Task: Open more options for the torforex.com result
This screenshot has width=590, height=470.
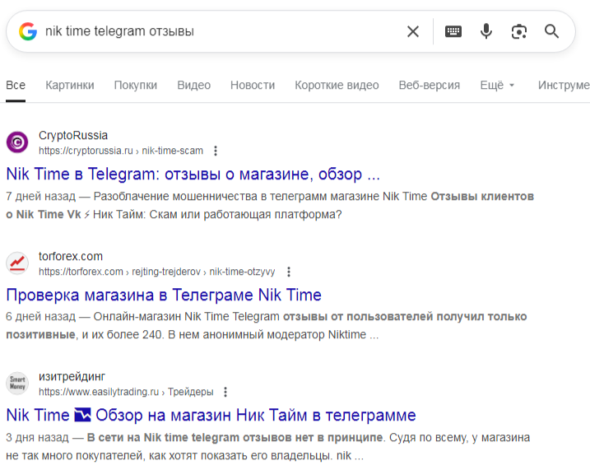Action: click(x=289, y=272)
